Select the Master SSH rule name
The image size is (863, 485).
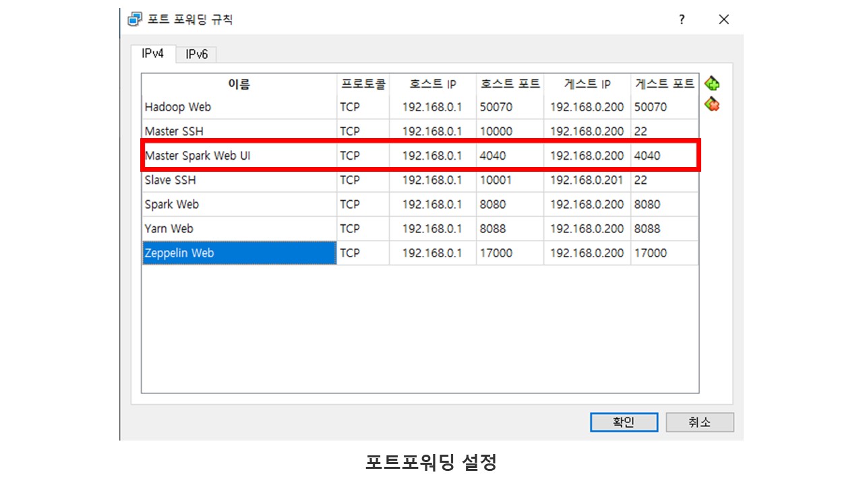tap(239, 131)
